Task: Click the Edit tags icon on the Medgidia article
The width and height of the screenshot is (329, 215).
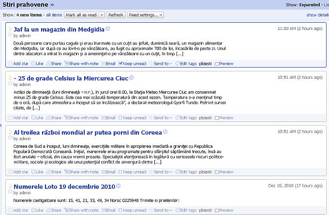Action: 178,64
